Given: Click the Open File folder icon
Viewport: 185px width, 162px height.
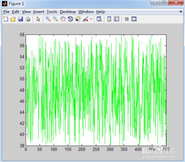Looking at the screenshot, I should point(13,19).
